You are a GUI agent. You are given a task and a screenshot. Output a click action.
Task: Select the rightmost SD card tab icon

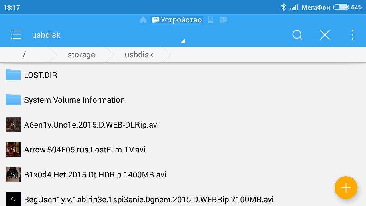pos(223,20)
